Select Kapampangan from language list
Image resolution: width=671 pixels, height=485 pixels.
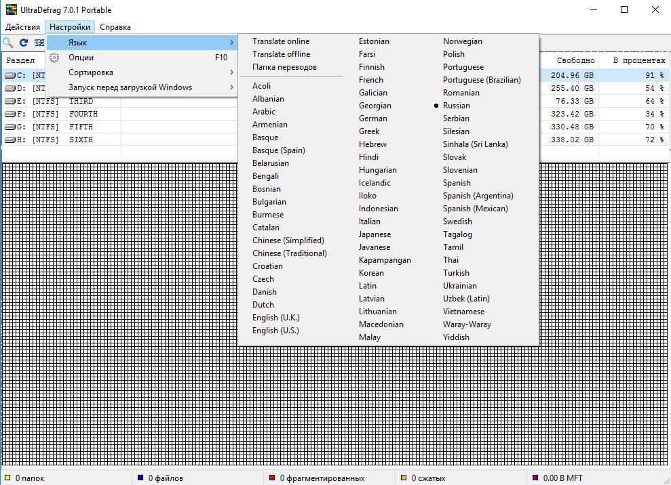385,260
